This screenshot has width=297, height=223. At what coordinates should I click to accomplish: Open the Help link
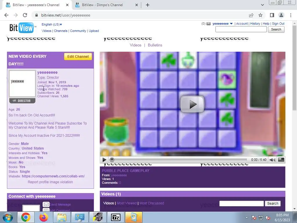tap(266, 24)
